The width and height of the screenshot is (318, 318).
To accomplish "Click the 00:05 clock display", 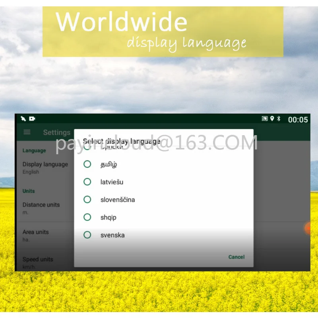I will (x=298, y=120).
